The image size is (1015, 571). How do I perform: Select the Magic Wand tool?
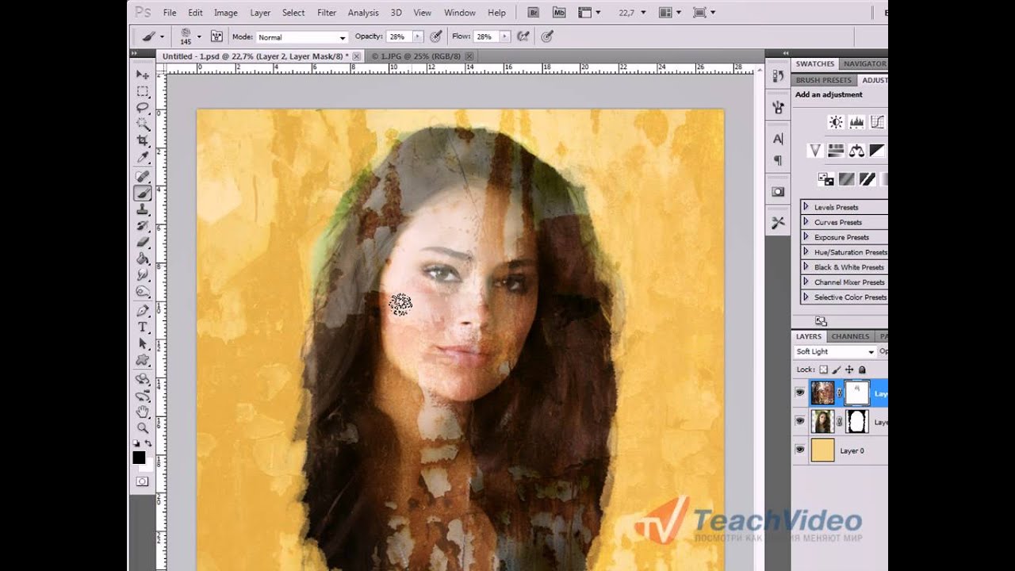point(143,125)
